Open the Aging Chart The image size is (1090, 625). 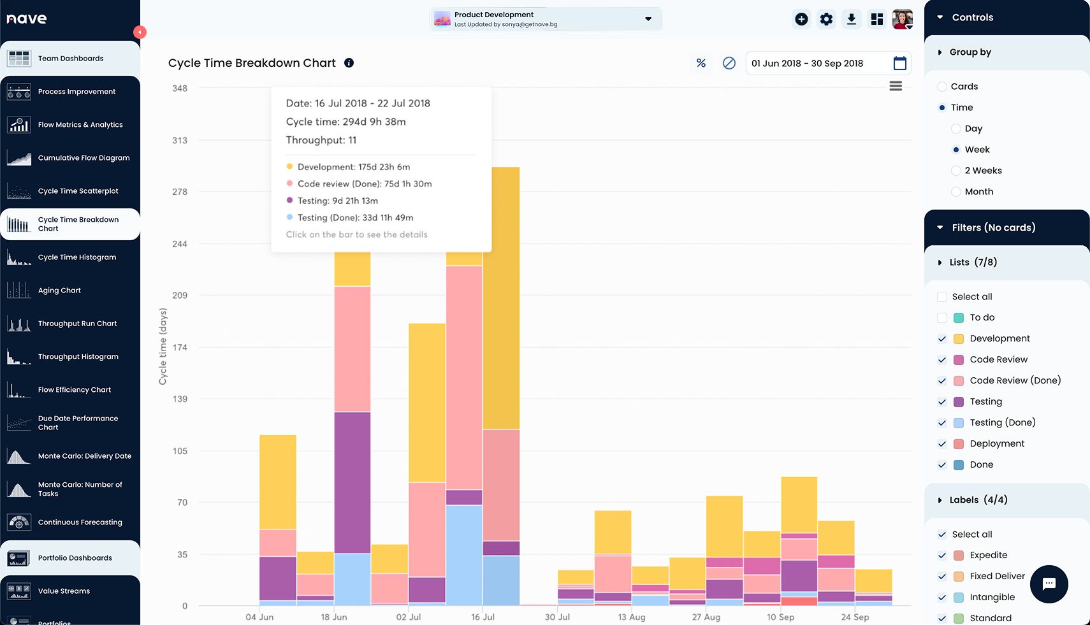coord(59,290)
